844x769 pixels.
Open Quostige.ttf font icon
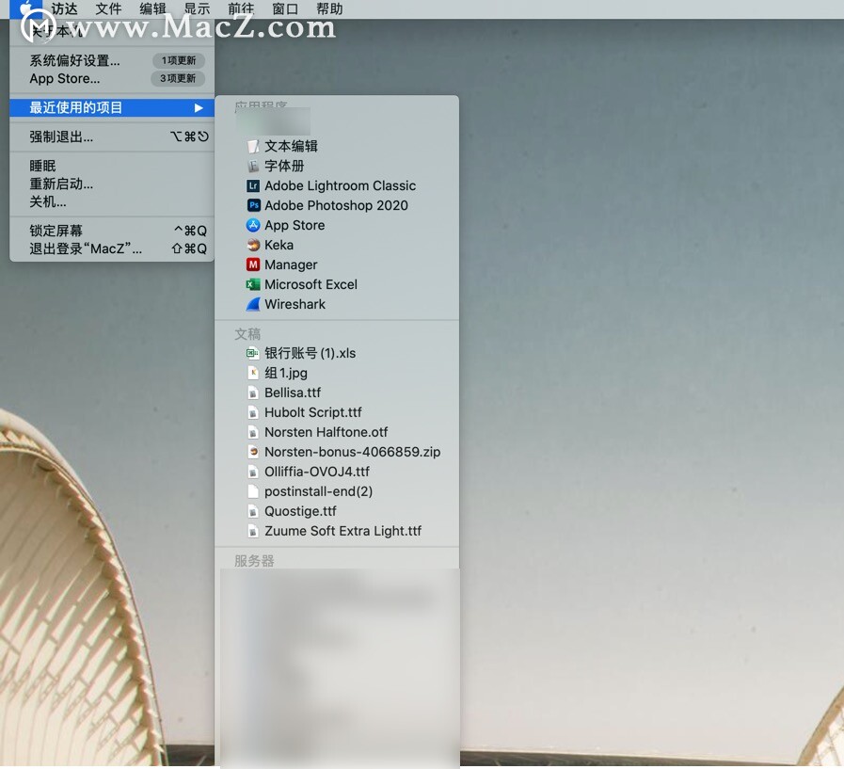[x=253, y=511]
